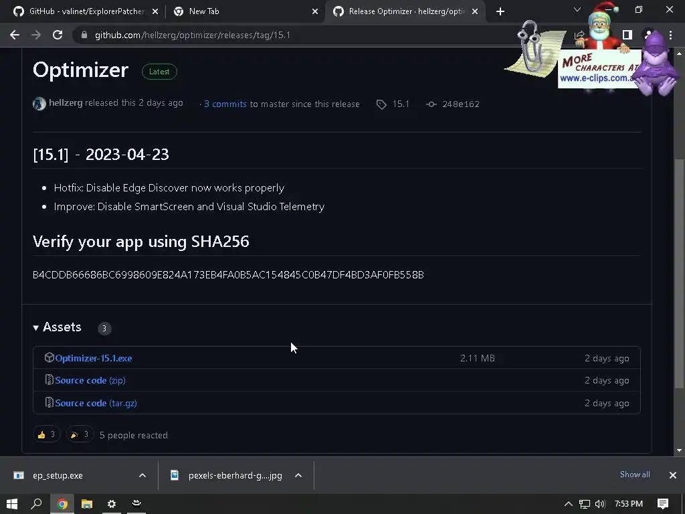
Task: Download Source code (zip)
Action: pyautogui.click(x=90, y=380)
